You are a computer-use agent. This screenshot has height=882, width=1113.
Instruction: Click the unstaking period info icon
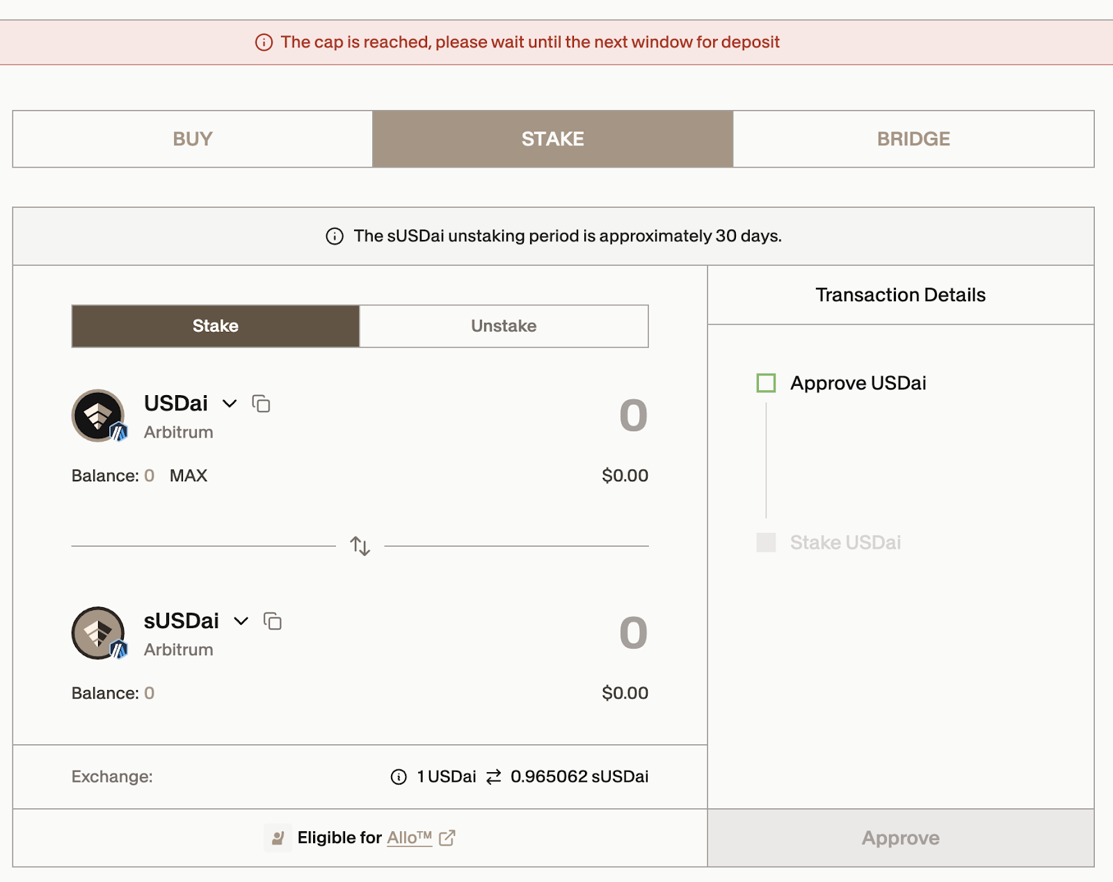pyautogui.click(x=335, y=236)
